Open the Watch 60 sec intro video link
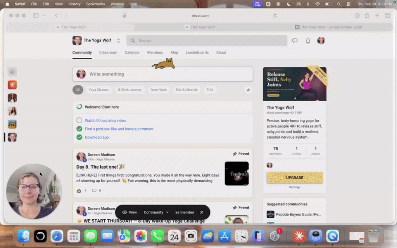This screenshot has height=248, width=397. (x=105, y=121)
